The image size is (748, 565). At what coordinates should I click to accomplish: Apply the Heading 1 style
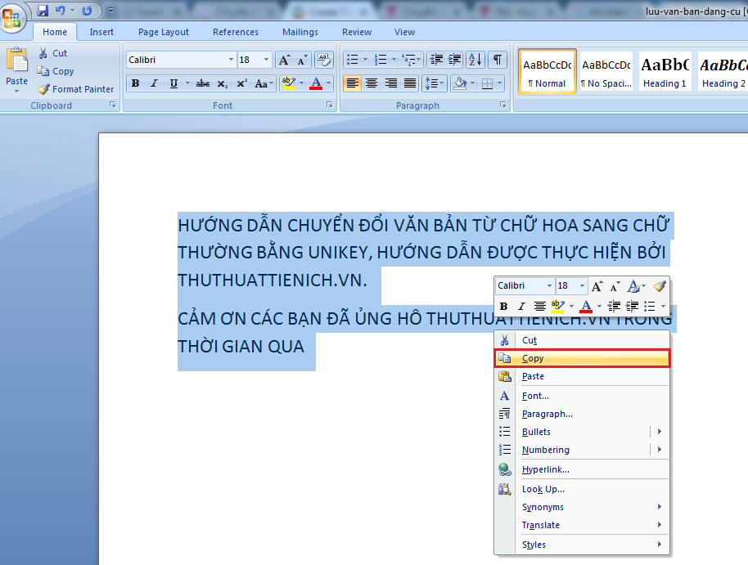click(665, 72)
